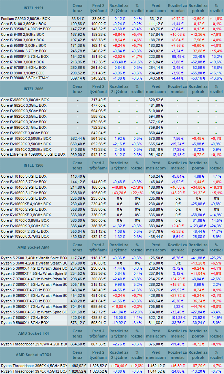Select current price 290,52 € for Core i9 9900
224x374 pixels.
coord(77,73)
